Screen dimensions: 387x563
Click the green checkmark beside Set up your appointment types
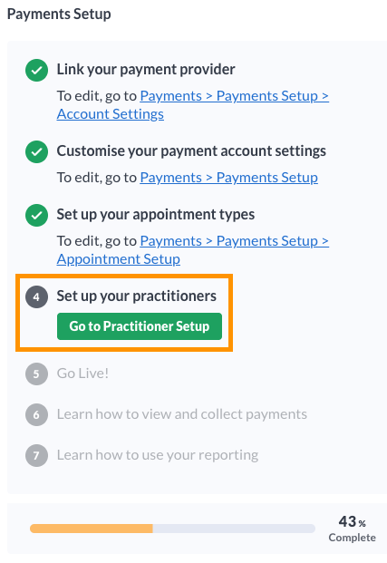pyautogui.click(x=36, y=215)
